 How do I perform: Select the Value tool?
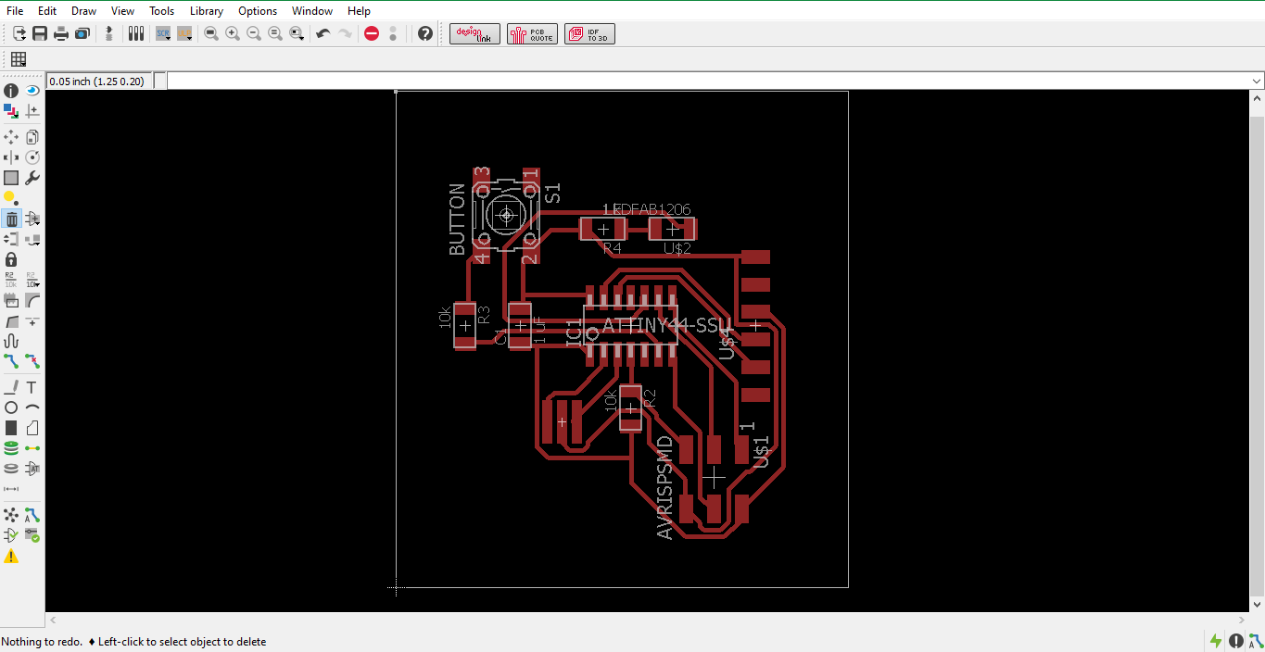(32, 280)
